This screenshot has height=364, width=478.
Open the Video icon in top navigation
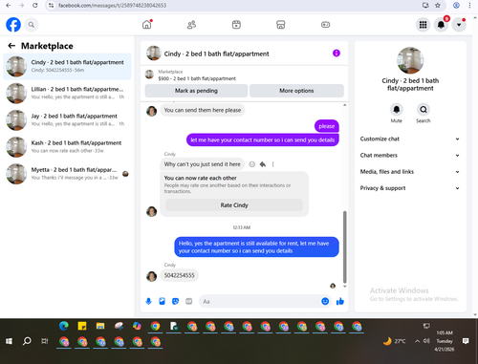[x=236, y=25]
